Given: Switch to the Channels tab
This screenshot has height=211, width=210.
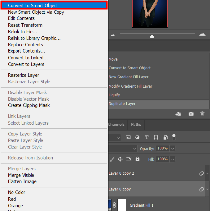Looking at the screenshot, I should coord(116,125).
